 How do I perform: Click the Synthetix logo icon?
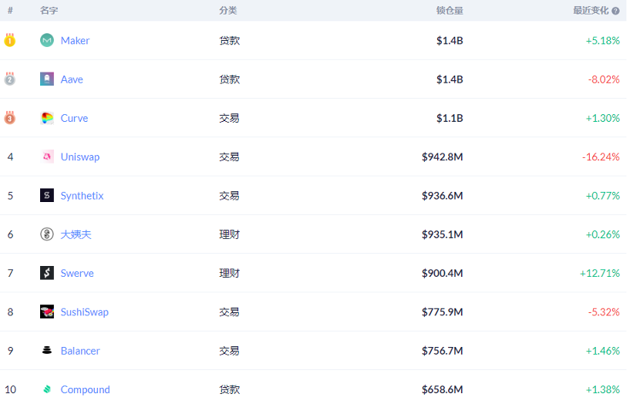point(47,196)
